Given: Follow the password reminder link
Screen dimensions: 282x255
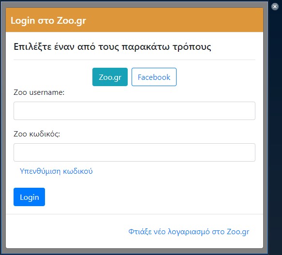Looking at the screenshot, I should (x=56, y=171).
